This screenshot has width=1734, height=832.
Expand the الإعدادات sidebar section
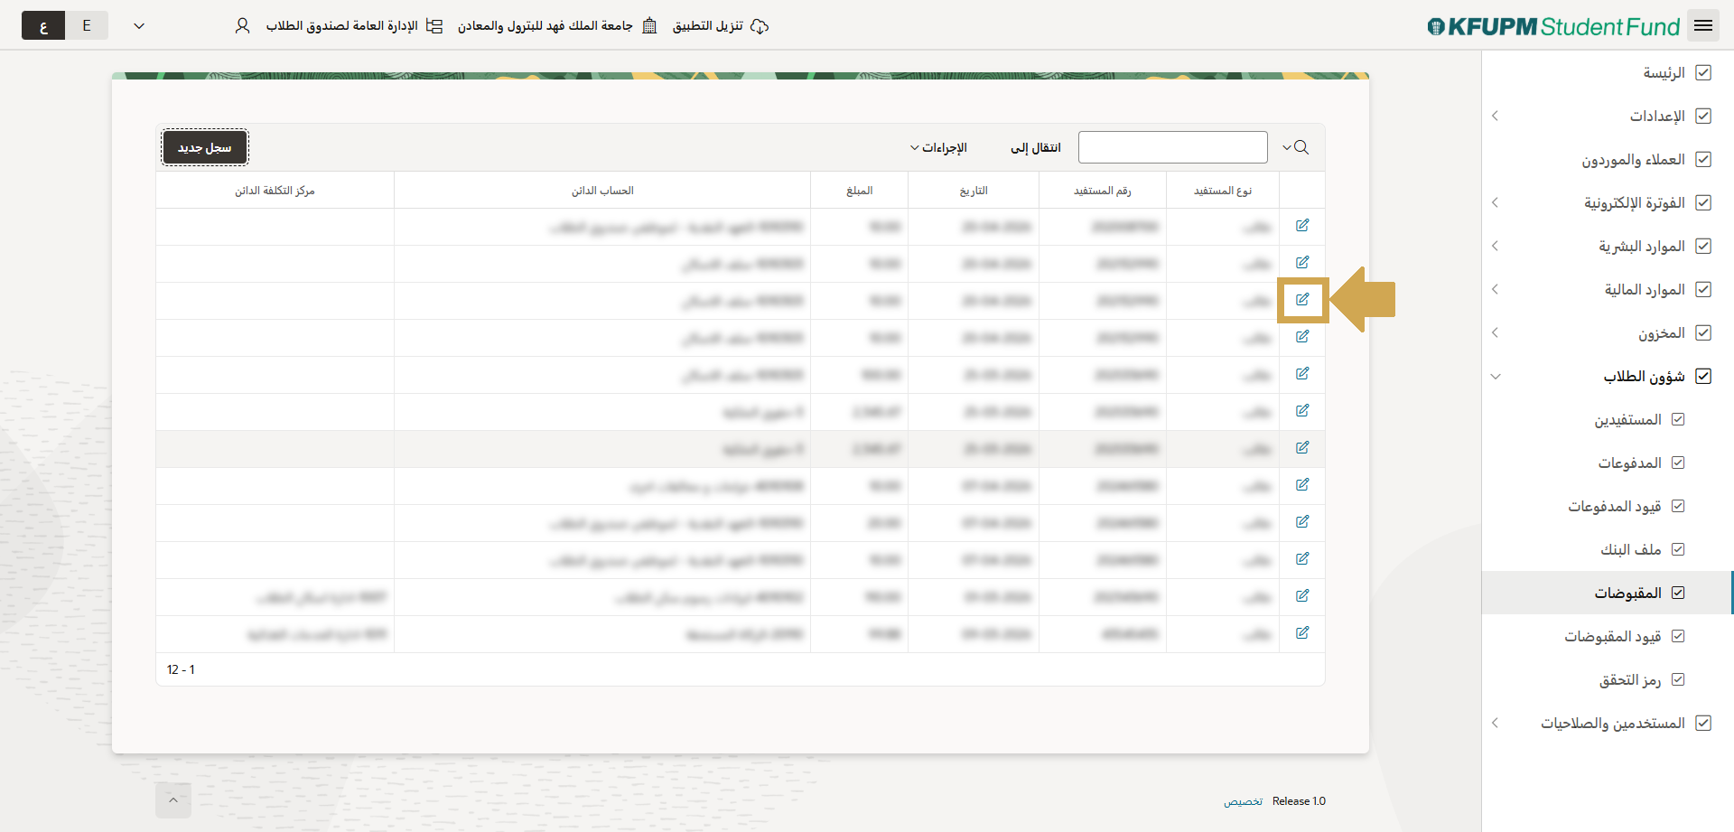[x=1495, y=116]
